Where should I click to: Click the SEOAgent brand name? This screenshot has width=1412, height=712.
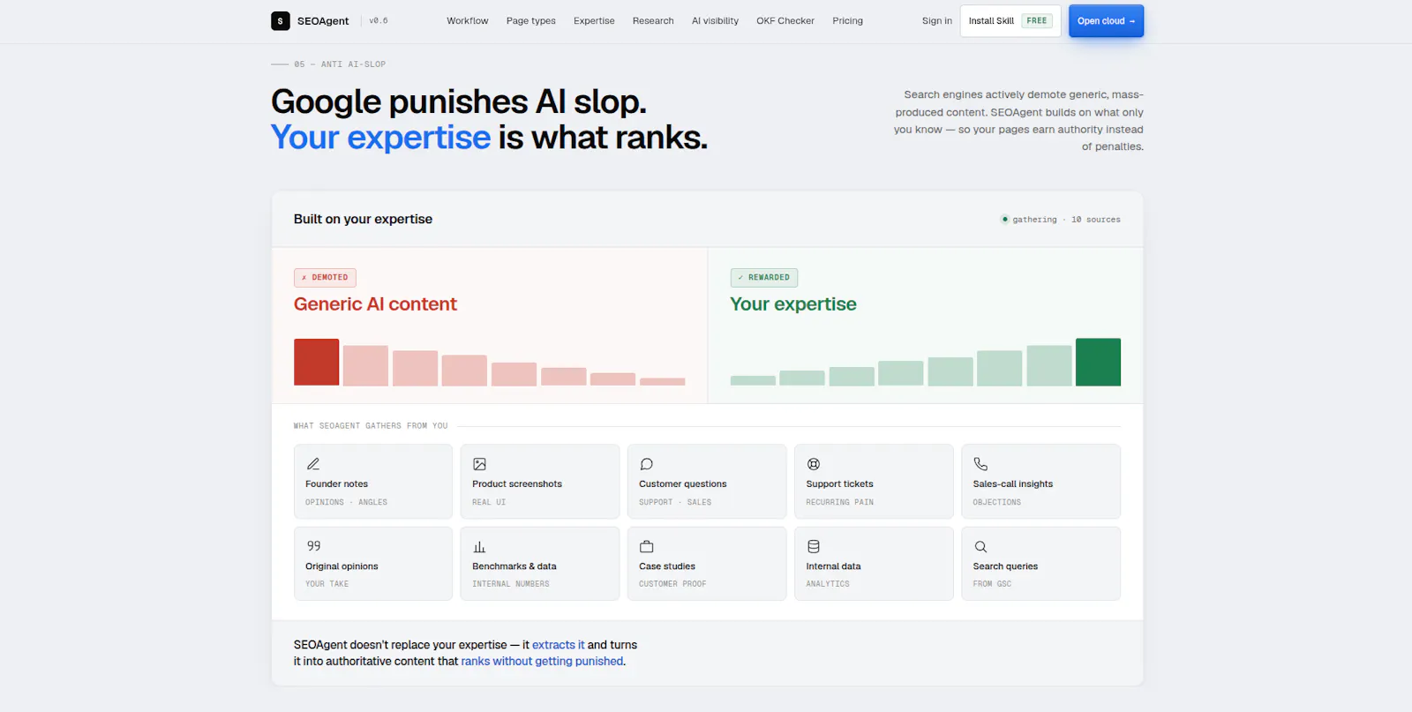(323, 21)
